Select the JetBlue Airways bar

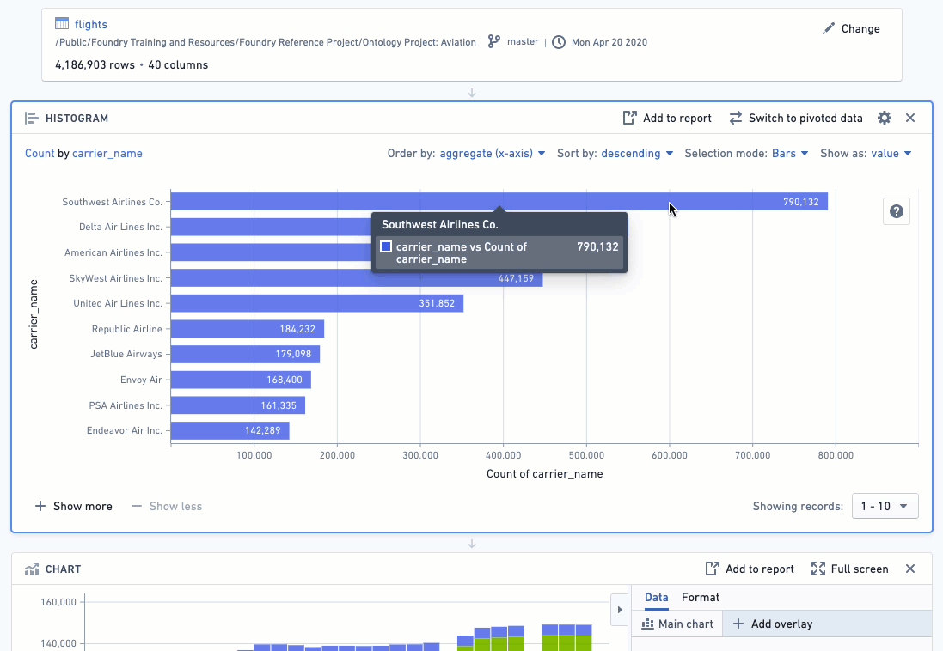pyautogui.click(x=245, y=354)
